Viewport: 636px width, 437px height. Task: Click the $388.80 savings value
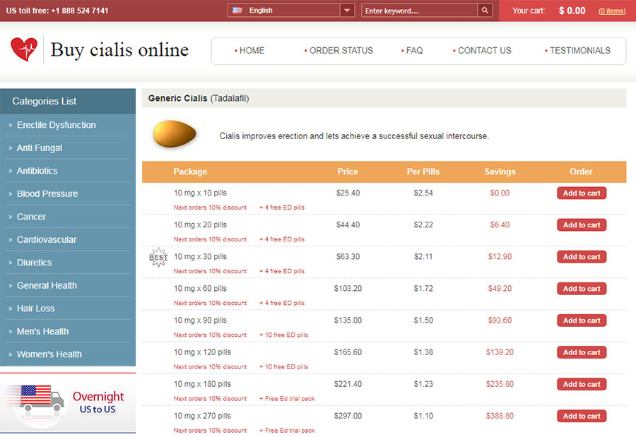coord(500,416)
